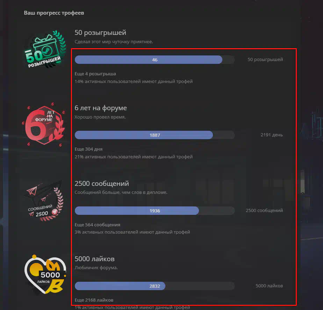This screenshot has width=323, height=310.
Task: Click the Еще 2168 лайков remaining text
Action: (94, 300)
